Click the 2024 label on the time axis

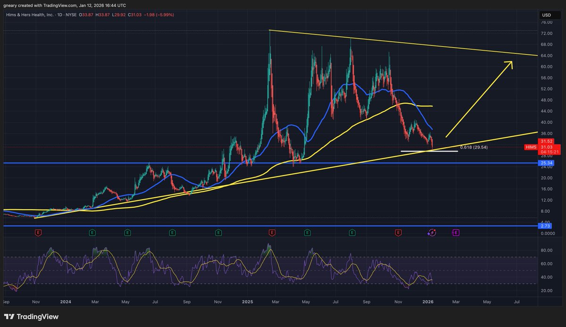[x=66, y=301]
